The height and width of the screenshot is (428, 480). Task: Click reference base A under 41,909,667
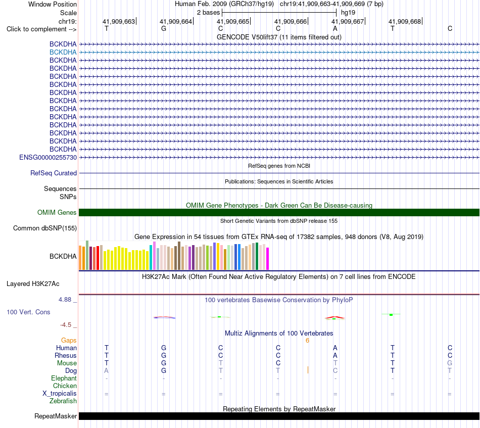click(x=335, y=29)
